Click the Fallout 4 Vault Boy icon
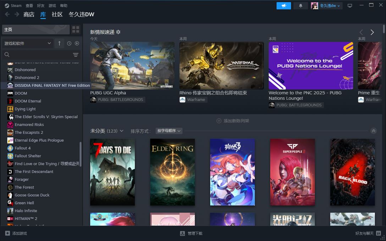386x241 pixels. click(10, 148)
